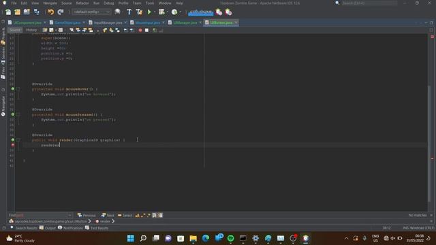This screenshot has width=436, height=245.
Task: Click the Previous search result button
Action: [87, 215]
